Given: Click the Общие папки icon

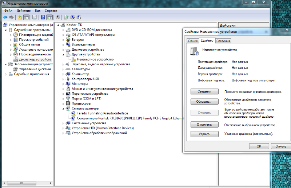Looking at the screenshot, I should 16,44.
